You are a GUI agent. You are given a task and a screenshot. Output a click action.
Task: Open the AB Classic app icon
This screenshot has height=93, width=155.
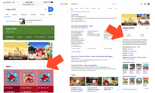[x=12, y=78]
